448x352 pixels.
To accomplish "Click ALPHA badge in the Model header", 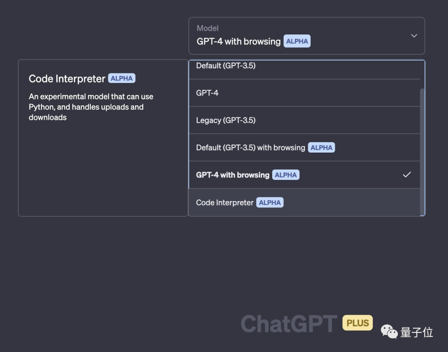I will (297, 41).
